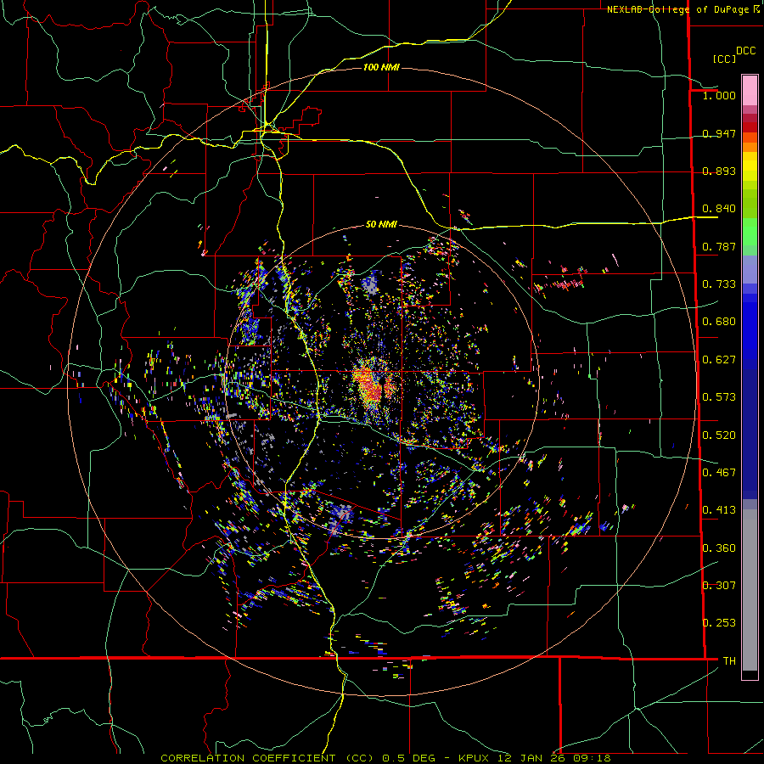Screen dimensions: 764x764
Task: Pick the gray segment of the color bar
Action: 750,590
